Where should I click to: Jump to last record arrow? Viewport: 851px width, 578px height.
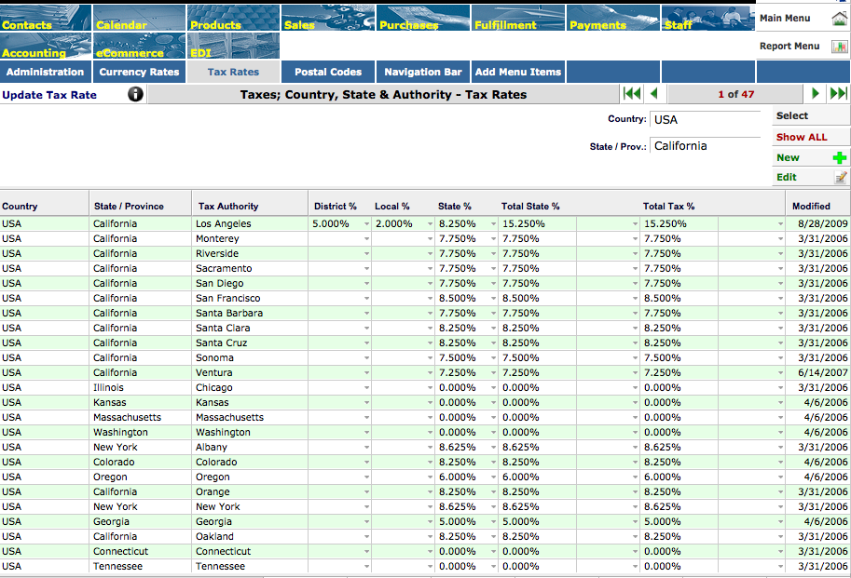click(x=838, y=94)
